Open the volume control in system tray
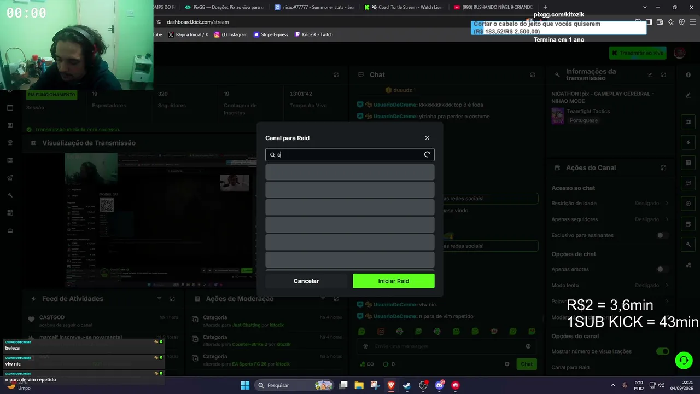 click(x=662, y=385)
